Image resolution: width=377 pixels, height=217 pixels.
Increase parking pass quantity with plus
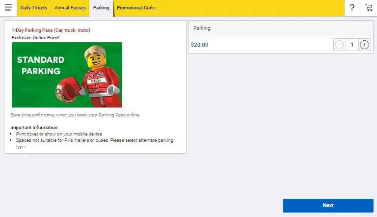click(x=364, y=45)
